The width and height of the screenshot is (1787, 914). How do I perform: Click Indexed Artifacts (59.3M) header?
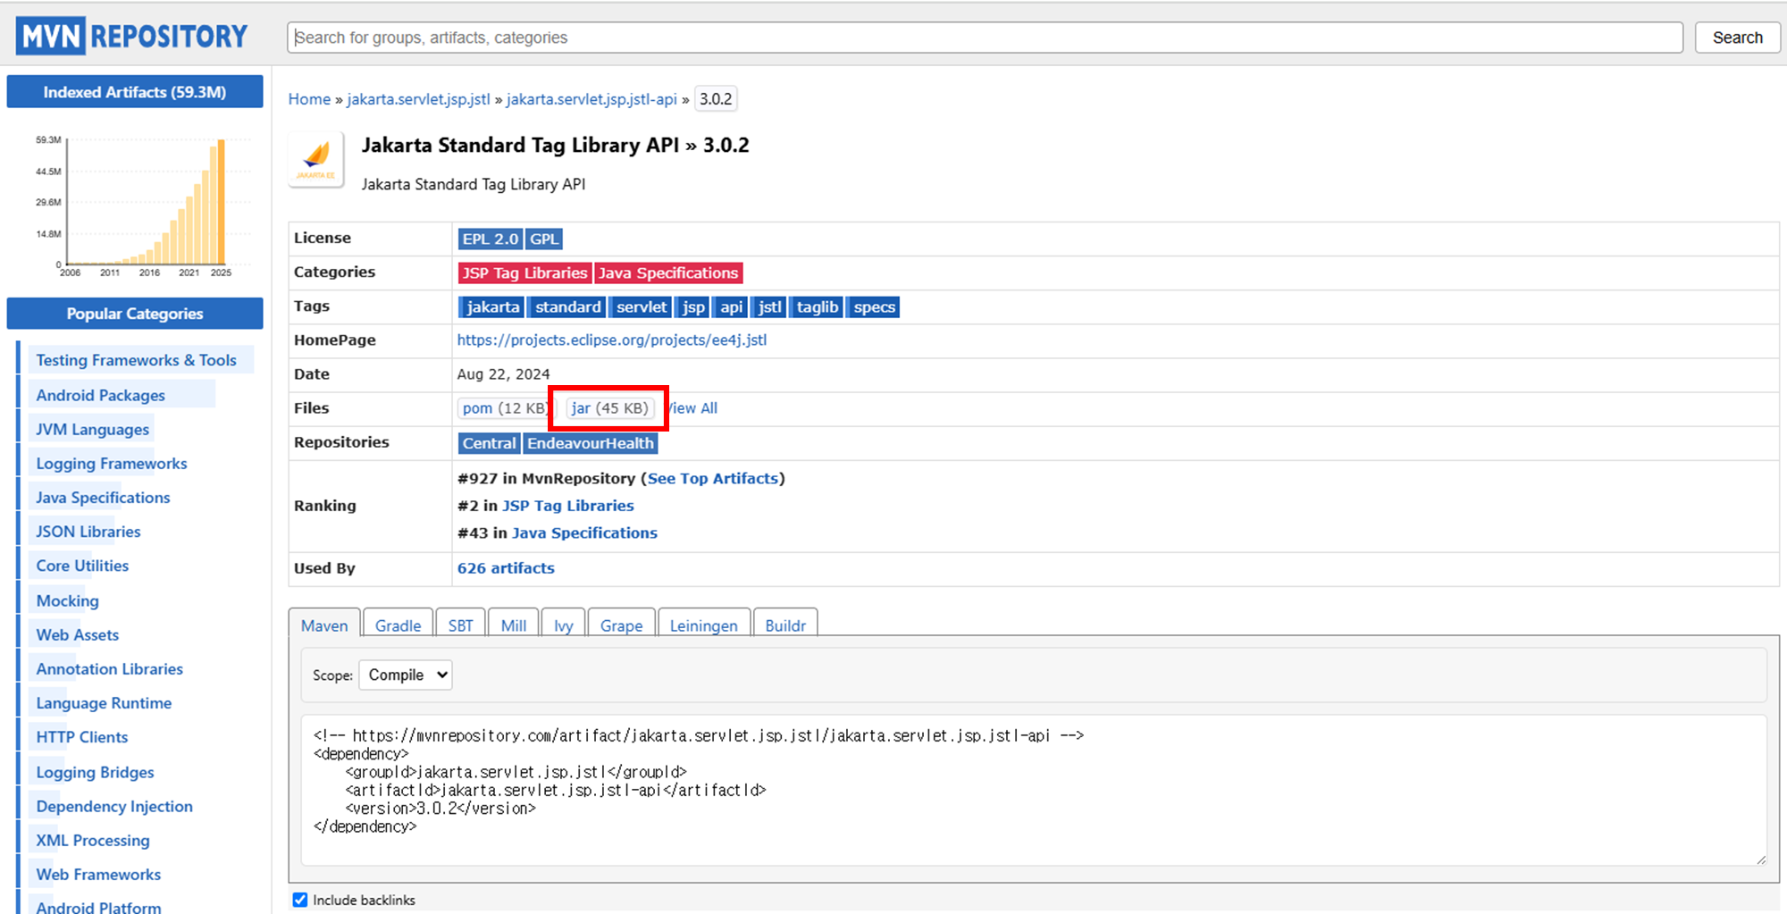(x=135, y=92)
